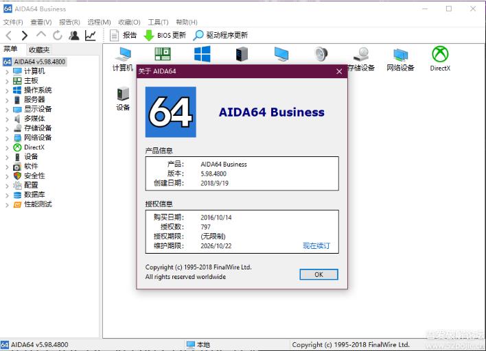Open the 网络设备 large icon in main pane

400,60
